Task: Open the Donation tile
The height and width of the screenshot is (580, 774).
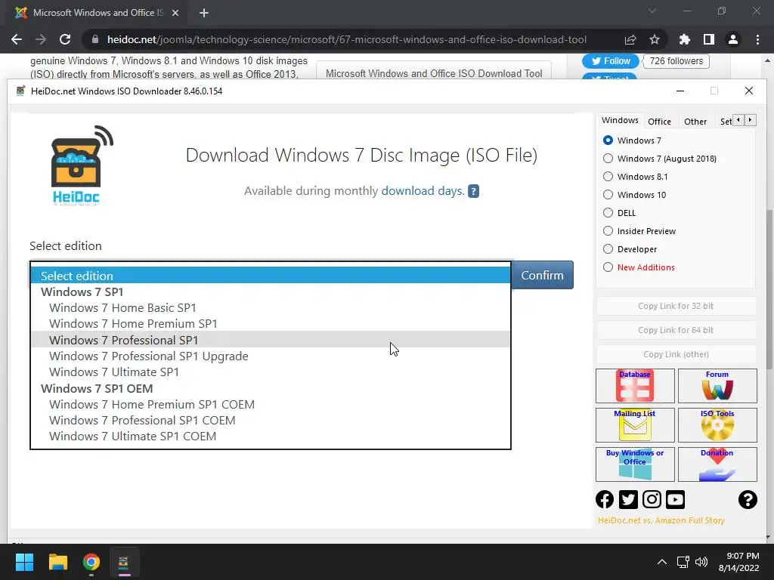Action: 717,464
